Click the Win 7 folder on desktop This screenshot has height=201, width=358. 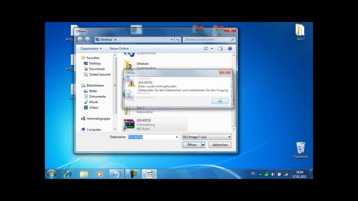pos(300,32)
